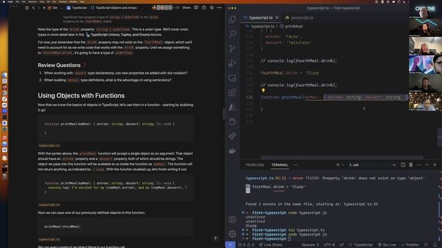442x248 pixels.
Task: Open TypeScript Objects and Arrays breadcrumb
Action: click(113, 8)
